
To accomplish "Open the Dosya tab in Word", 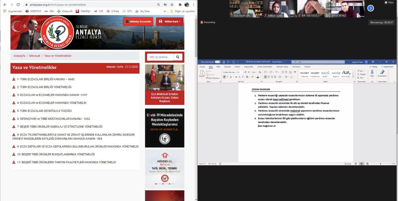I will (x=202, y=67).
